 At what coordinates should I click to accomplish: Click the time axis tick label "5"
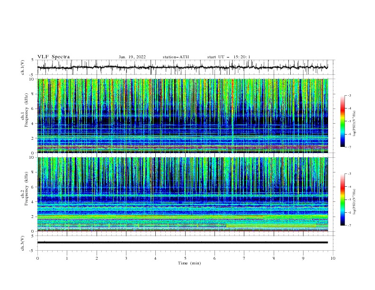point(185,258)
